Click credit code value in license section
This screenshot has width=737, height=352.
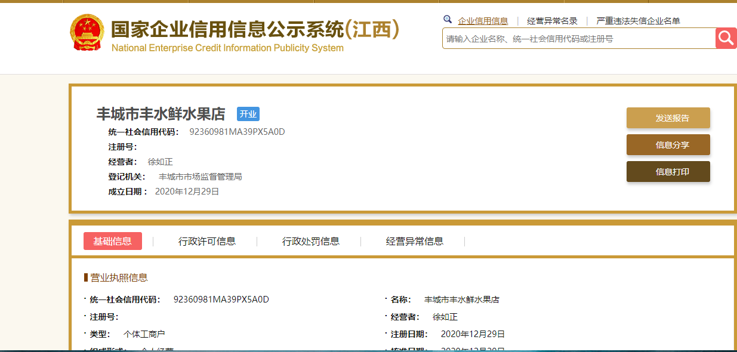pos(221,299)
